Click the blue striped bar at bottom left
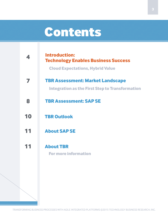 pos(18,203)
